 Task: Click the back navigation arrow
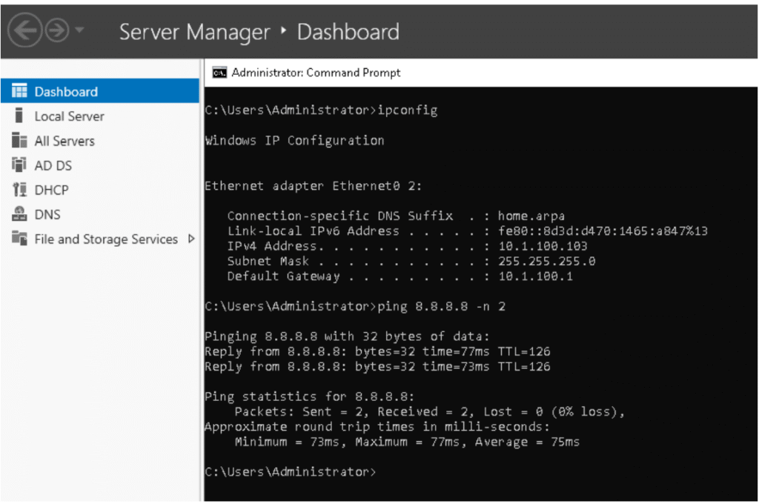pos(24,31)
